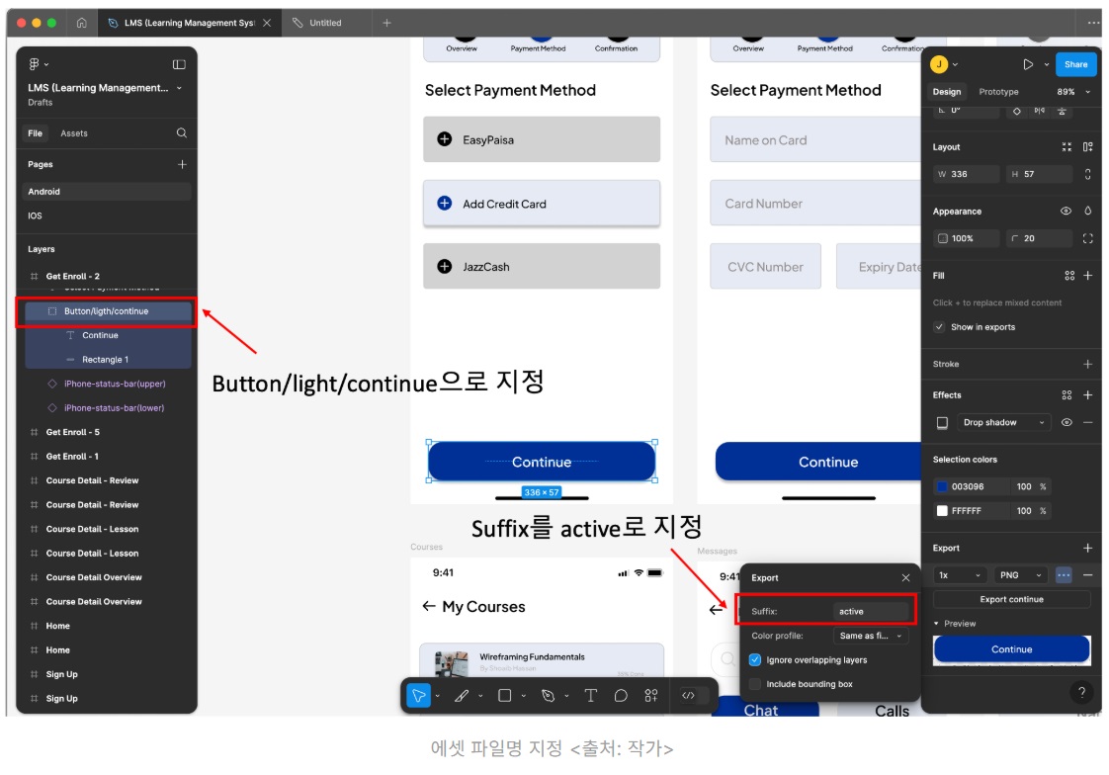Click the search icon in the File panel
The height and width of the screenshot is (775, 1109).
(182, 132)
